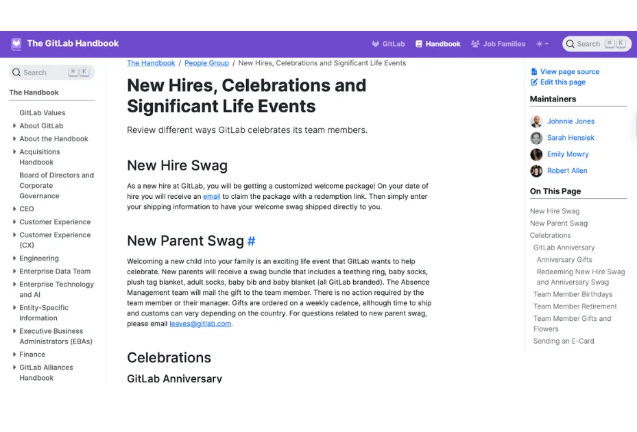This screenshot has width=637, height=432.
Task: Click the GitLab fox icon in the navbar
Action: click(375, 44)
